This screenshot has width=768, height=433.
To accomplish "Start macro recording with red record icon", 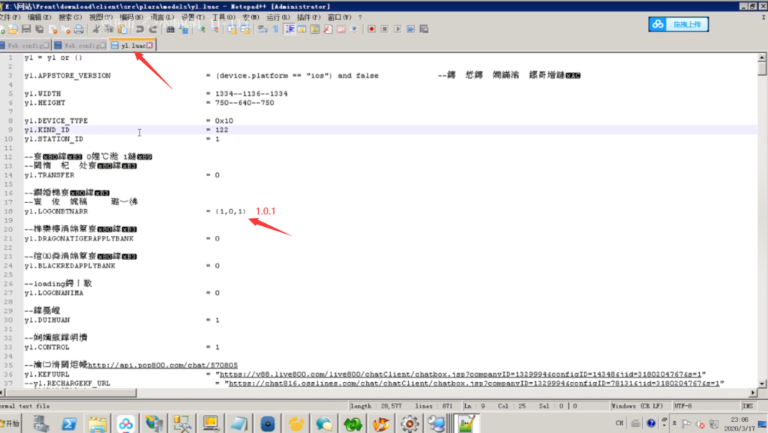I will coord(370,29).
